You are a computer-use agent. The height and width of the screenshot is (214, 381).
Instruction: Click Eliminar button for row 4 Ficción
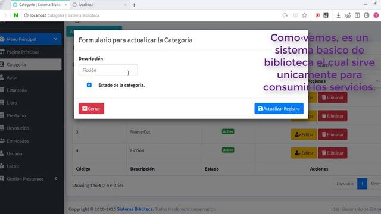(x=333, y=153)
